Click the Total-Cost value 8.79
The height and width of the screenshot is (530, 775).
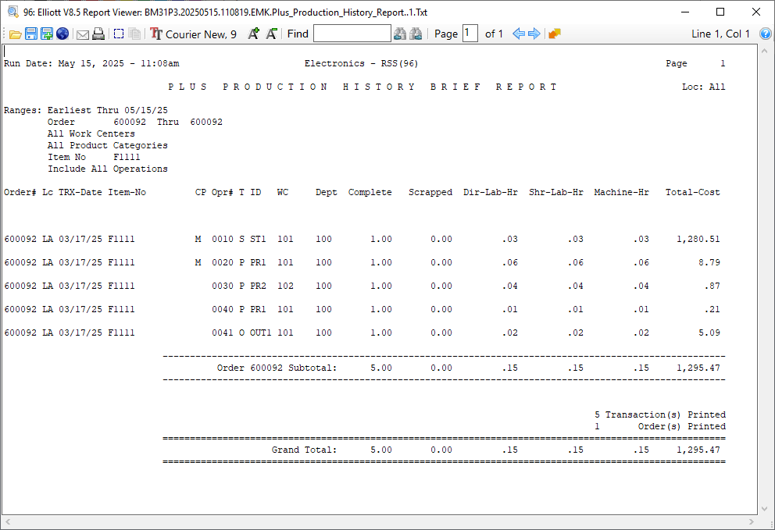pos(709,263)
